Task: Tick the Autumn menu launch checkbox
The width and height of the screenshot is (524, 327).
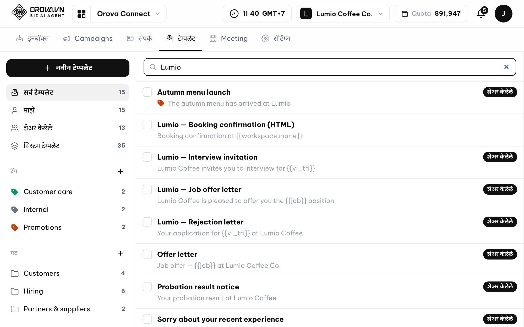Action: point(147,92)
